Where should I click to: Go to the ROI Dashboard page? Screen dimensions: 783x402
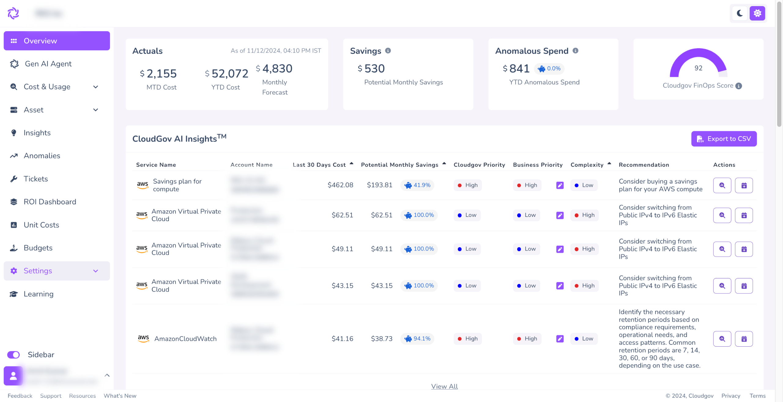click(50, 202)
